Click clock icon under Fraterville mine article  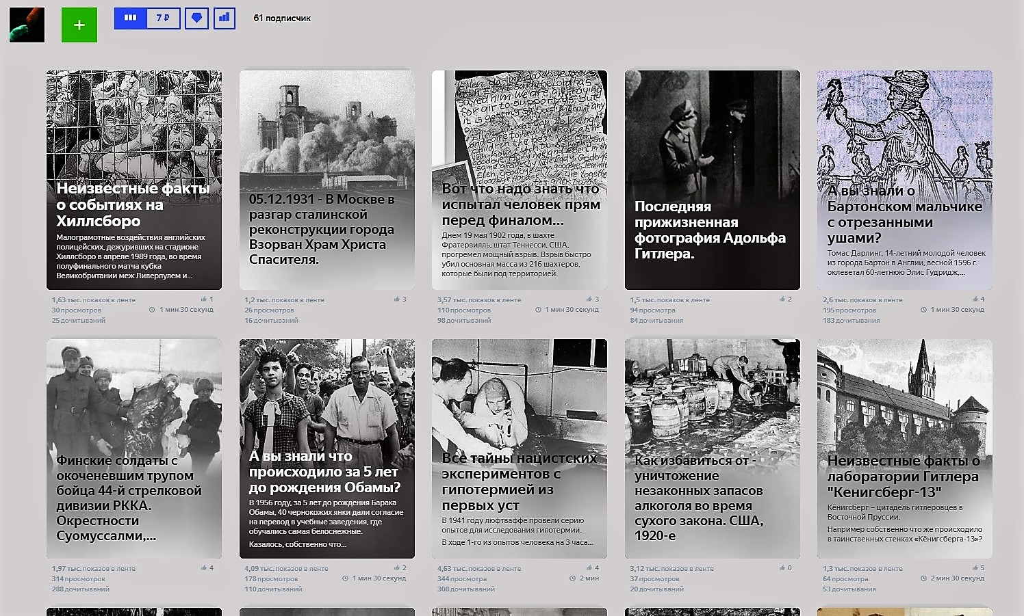point(538,310)
